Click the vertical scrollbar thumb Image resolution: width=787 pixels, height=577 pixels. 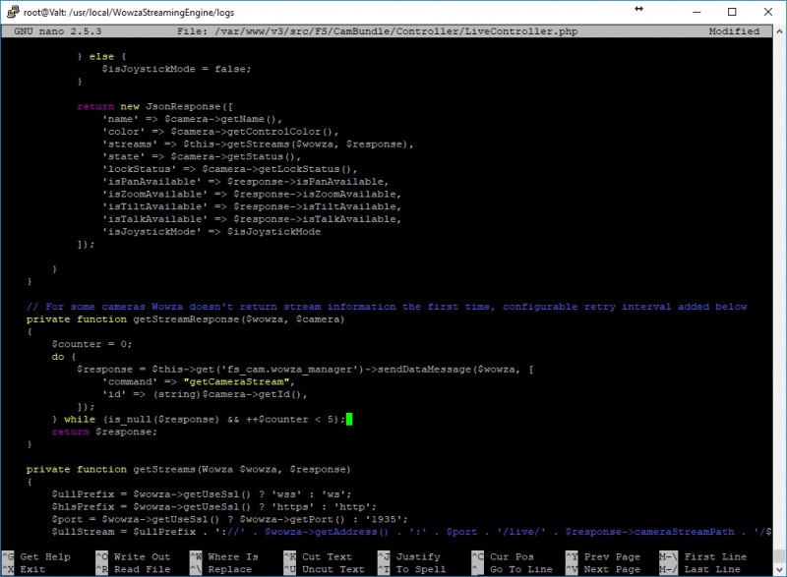pos(779,556)
